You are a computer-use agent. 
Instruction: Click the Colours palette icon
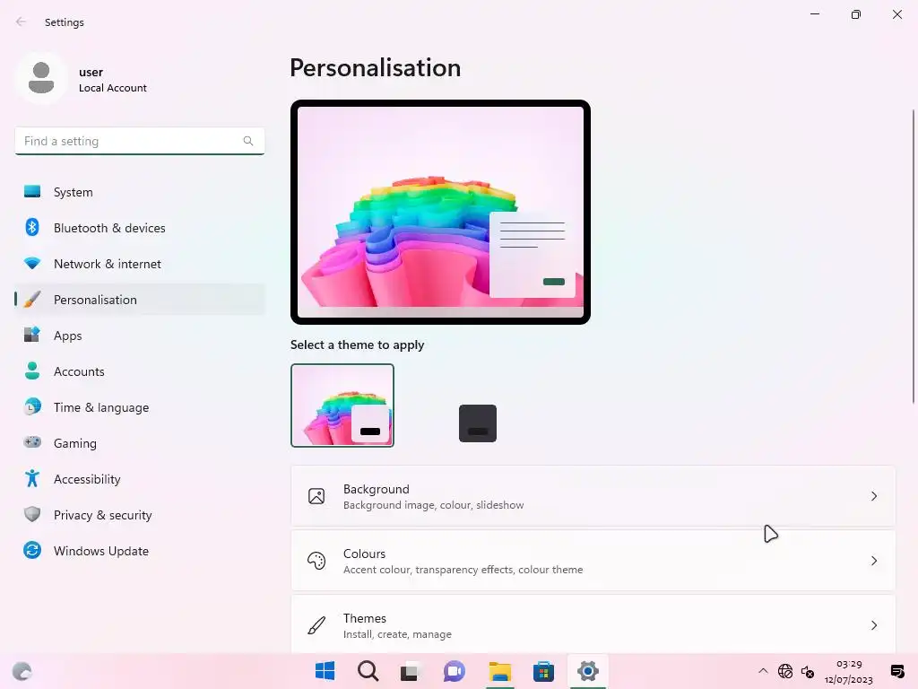(x=316, y=561)
